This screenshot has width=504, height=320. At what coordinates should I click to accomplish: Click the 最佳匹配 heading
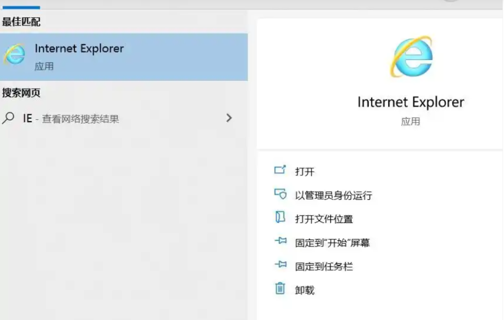pyautogui.click(x=21, y=22)
